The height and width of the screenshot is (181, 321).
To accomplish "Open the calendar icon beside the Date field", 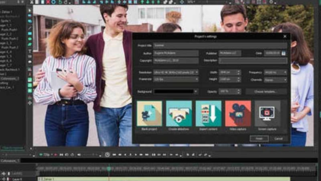I will point(283,53).
